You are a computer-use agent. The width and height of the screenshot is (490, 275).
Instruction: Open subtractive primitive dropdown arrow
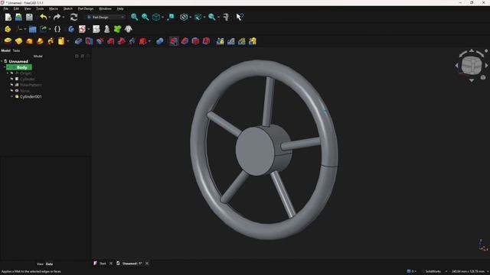click(x=149, y=41)
